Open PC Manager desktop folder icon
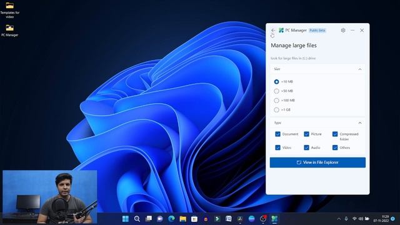The image size is (400, 225). click(x=10, y=31)
